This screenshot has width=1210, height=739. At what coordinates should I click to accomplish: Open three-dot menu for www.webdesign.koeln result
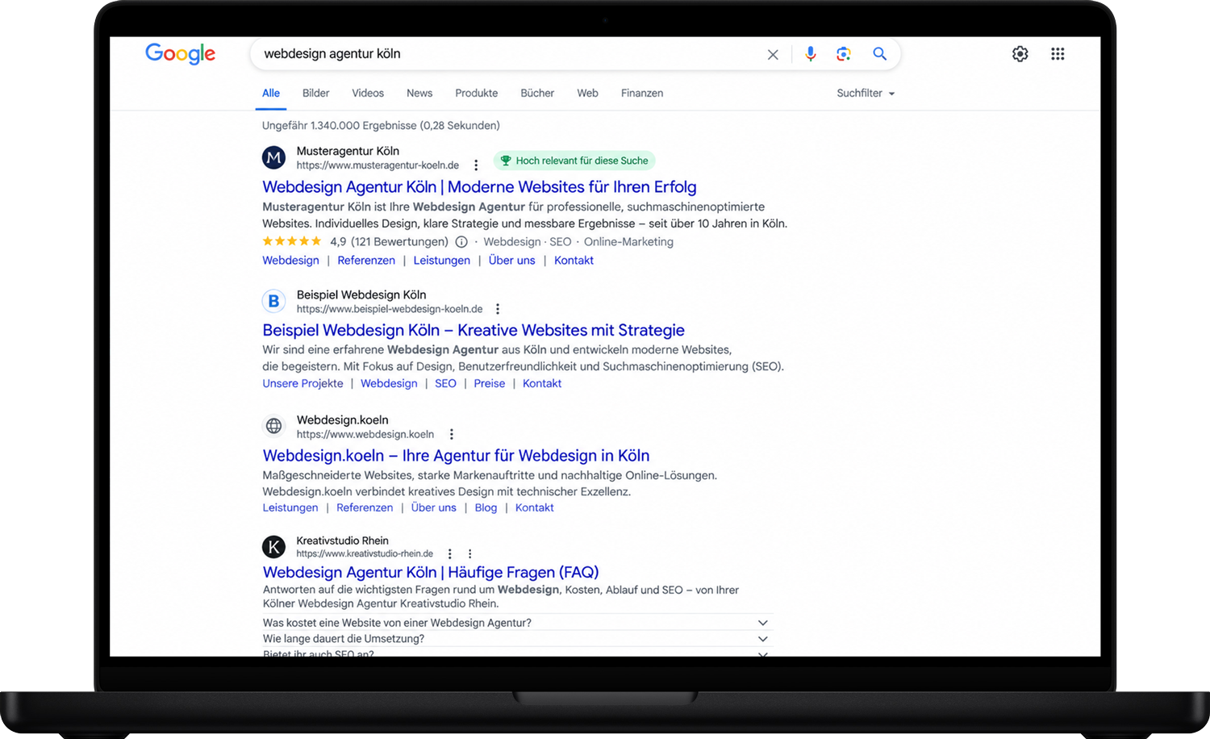pyautogui.click(x=452, y=434)
